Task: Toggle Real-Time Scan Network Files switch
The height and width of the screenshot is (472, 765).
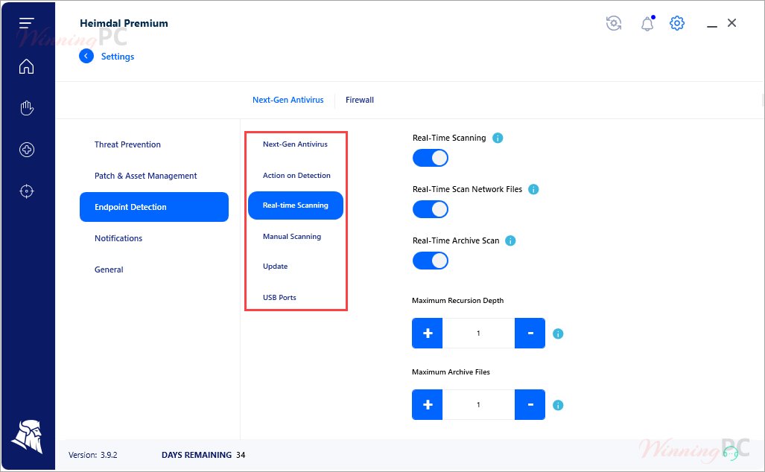Action: point(431,209)
